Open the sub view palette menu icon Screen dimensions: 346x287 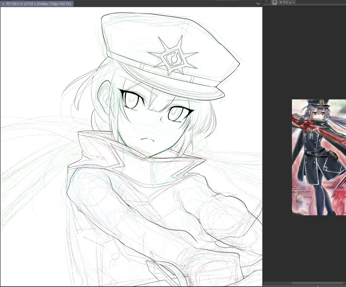click(x=267, y=2)
